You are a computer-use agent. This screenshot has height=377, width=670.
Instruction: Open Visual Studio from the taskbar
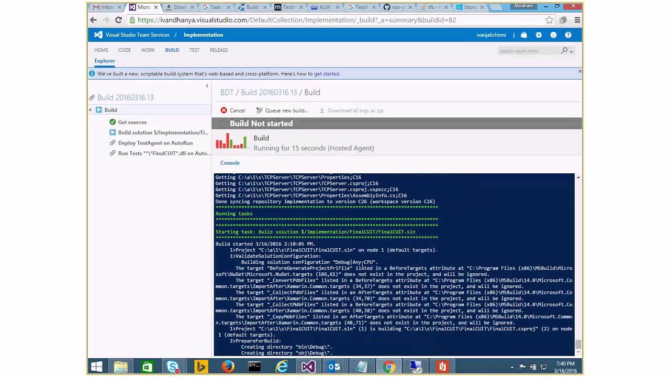[308, 367]
